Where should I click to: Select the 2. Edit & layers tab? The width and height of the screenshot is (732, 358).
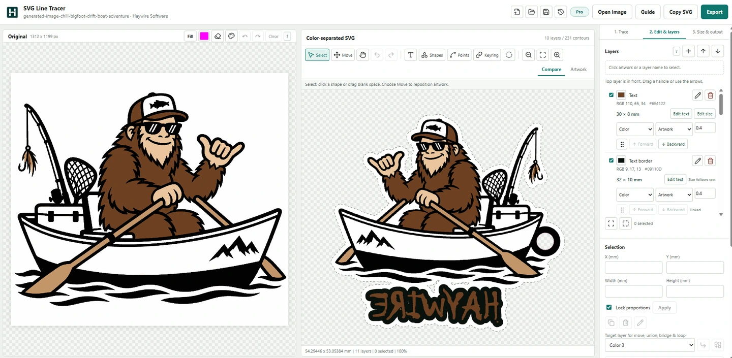pos(664,31)
